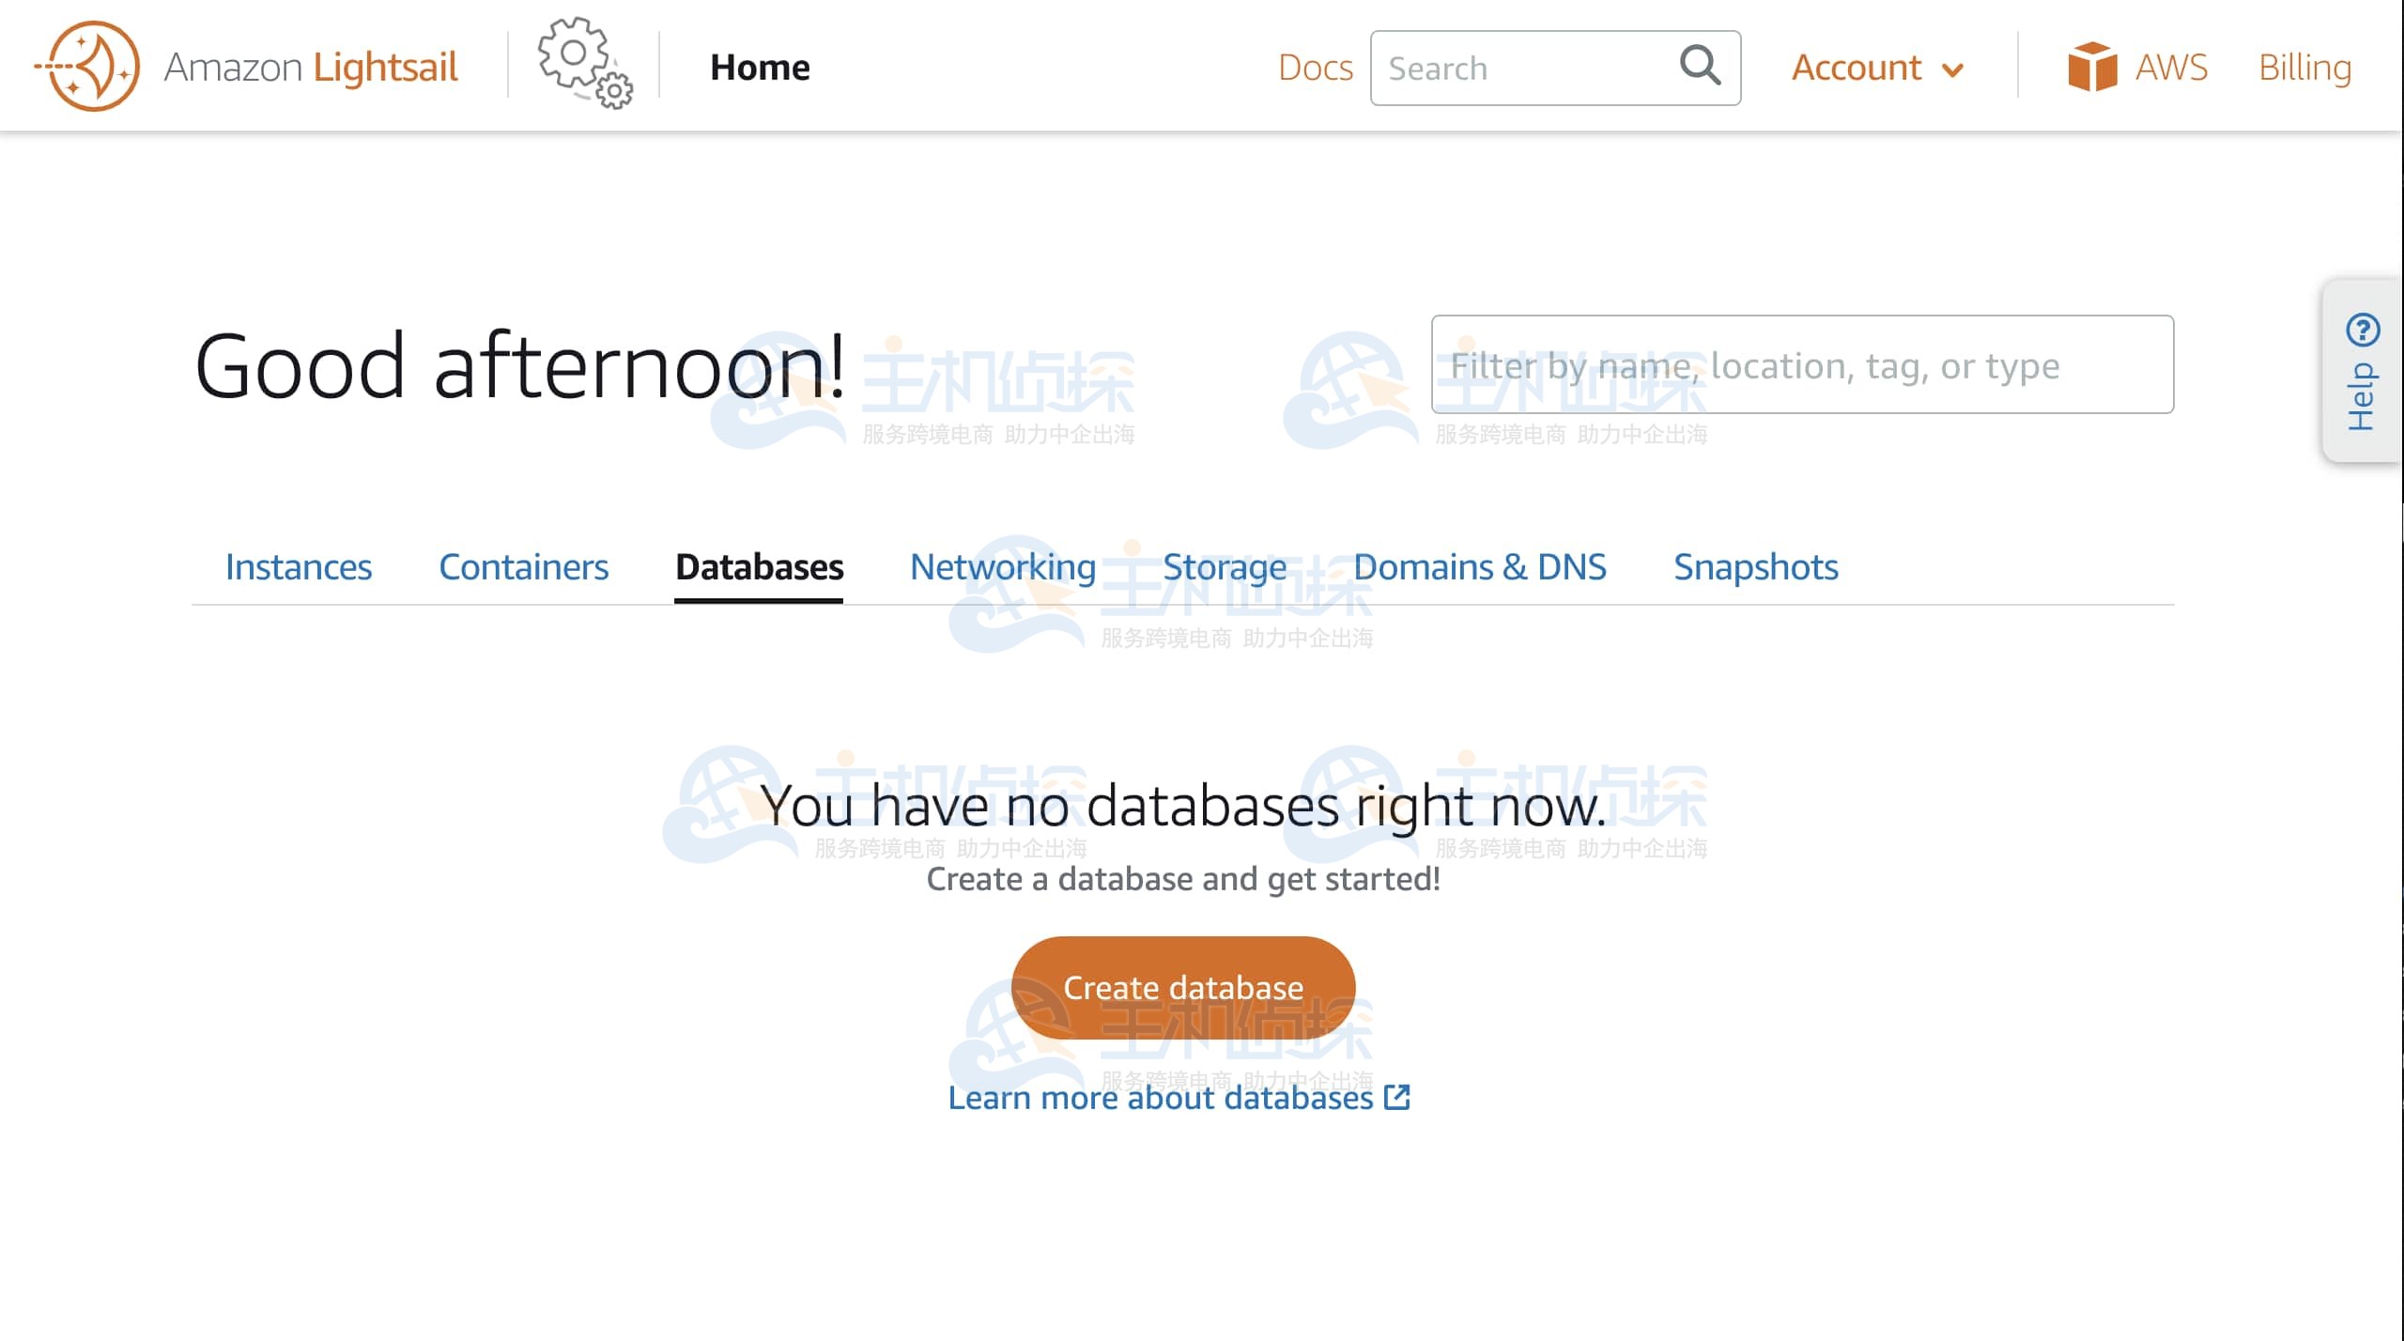Open the Storage tab
2404x1341 pixels.
tap(1225, 567)
